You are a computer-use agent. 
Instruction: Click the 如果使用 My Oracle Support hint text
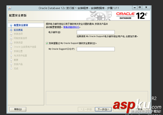click(x=107, y=36)
